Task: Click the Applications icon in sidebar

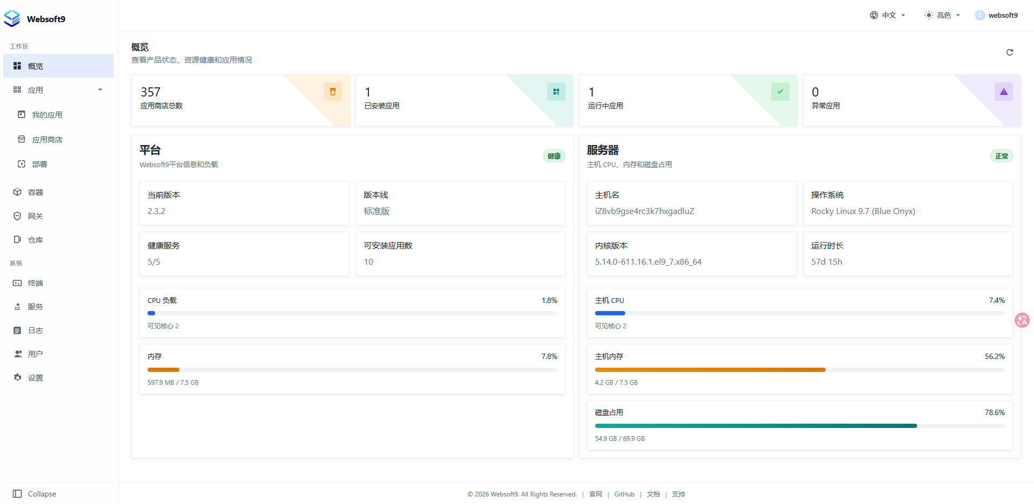Action: pos(17,89)
